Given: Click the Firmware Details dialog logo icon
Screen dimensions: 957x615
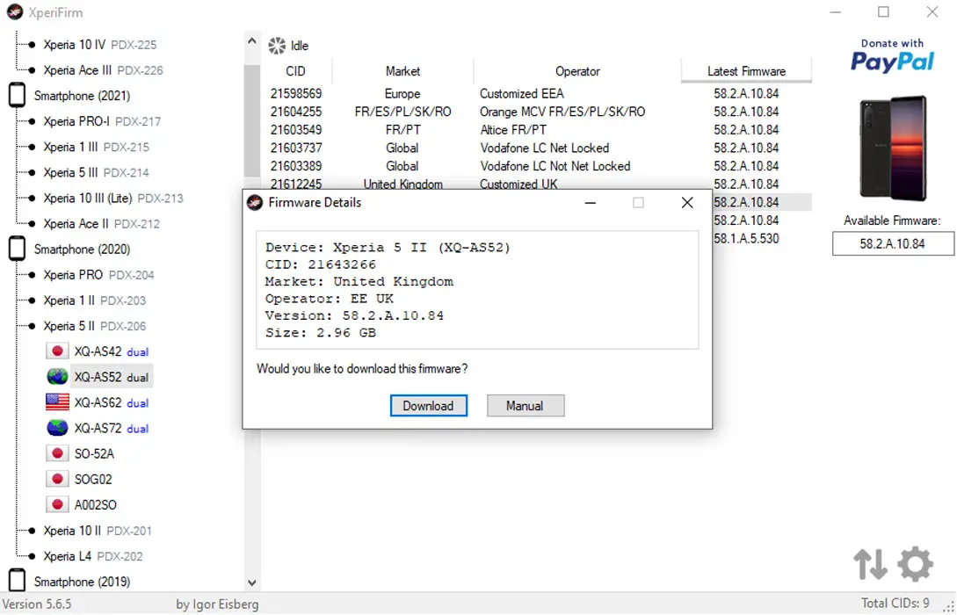Looking at the screenshot, I should [255, 203].
